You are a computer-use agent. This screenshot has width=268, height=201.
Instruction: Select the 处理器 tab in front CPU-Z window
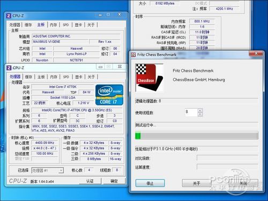[15, 77]
